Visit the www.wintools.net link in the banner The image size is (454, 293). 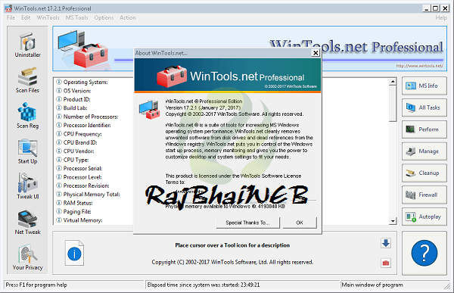[419, 66]
